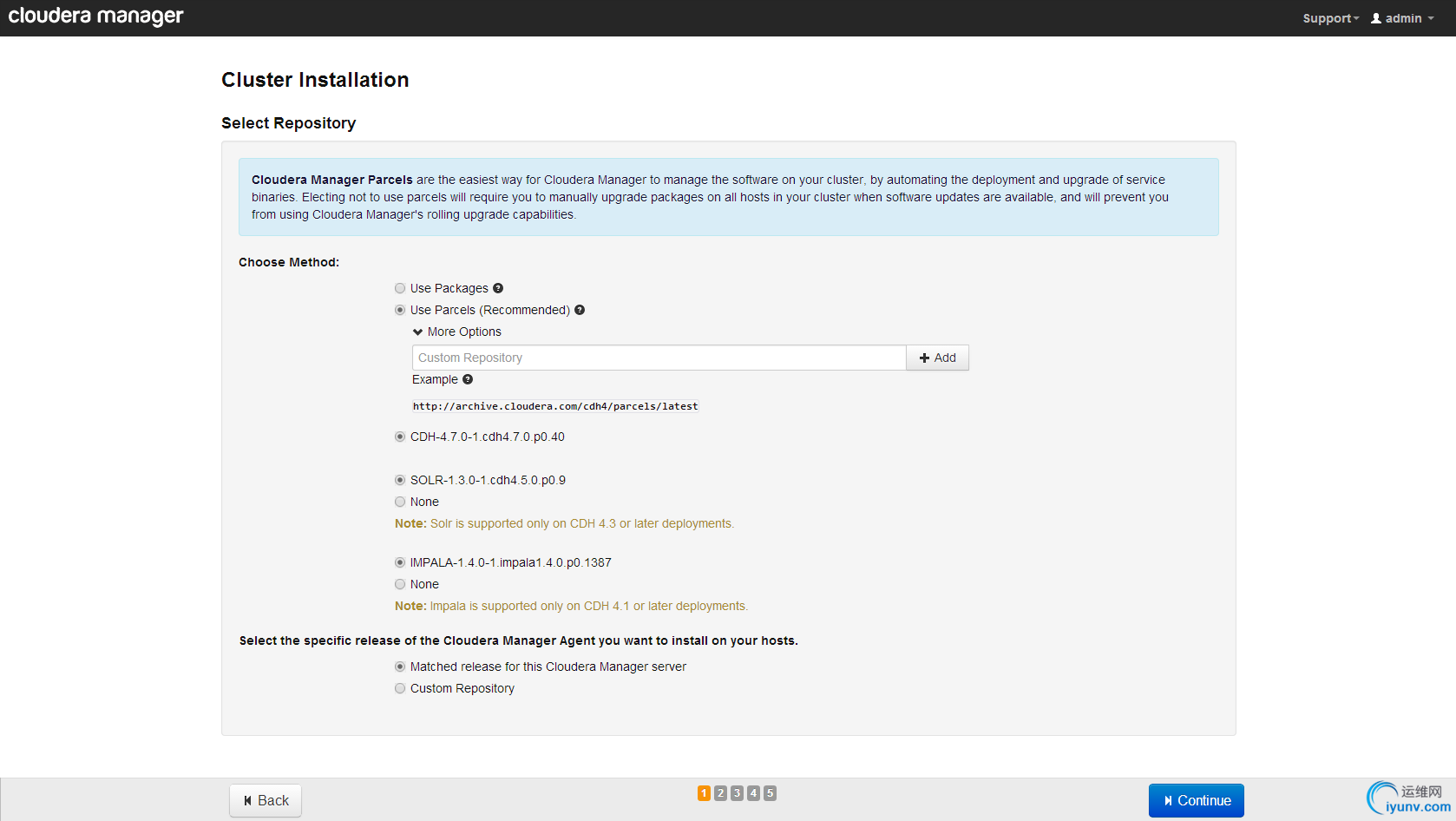1456x821 pixels.
Task: Go to wizard step 2
Action: point(720,793)
